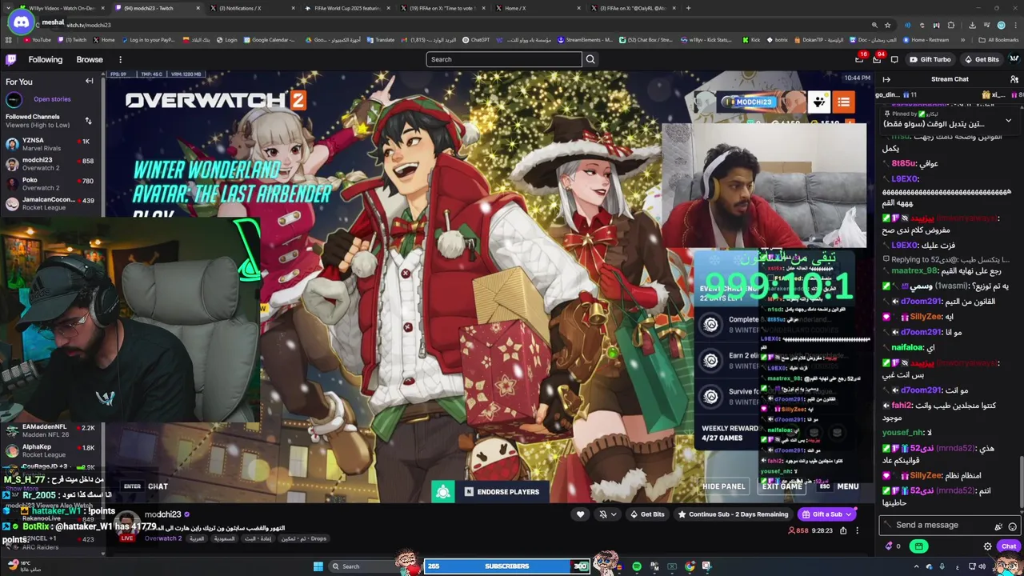Click in the Twitch search field
Image resolution: width=1024 pixels, height=576 pixels.
point(504,59)
